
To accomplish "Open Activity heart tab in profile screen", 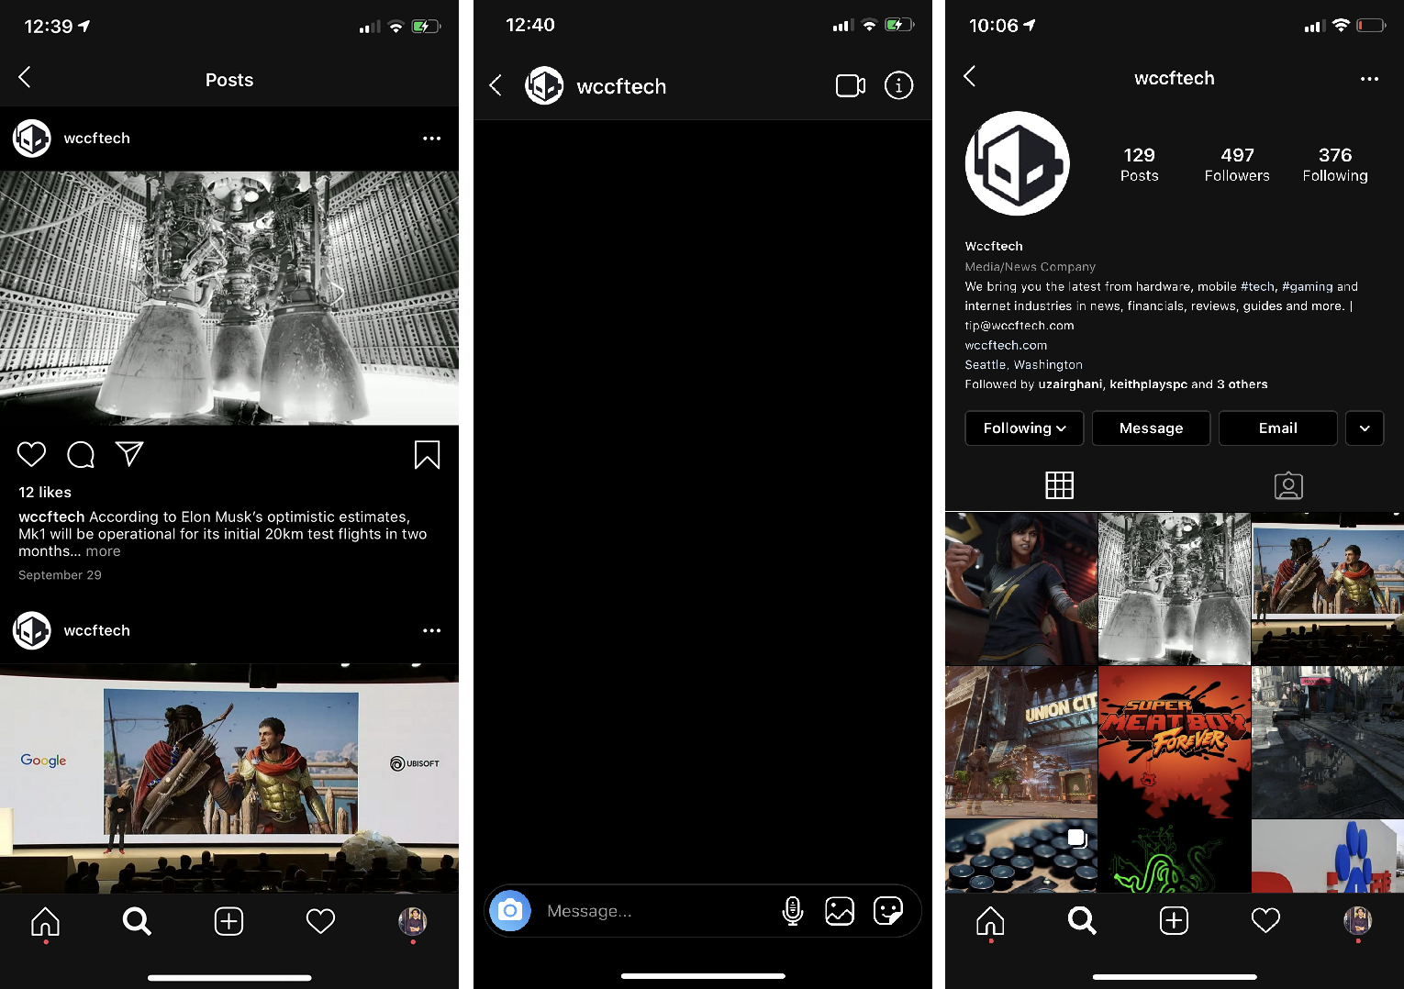I will pyautogui.click(x=1265, y=921).
